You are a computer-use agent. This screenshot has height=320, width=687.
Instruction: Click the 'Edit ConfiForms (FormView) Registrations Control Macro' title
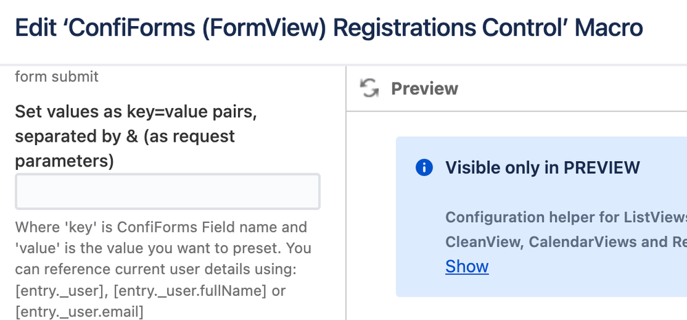point(329,28)
